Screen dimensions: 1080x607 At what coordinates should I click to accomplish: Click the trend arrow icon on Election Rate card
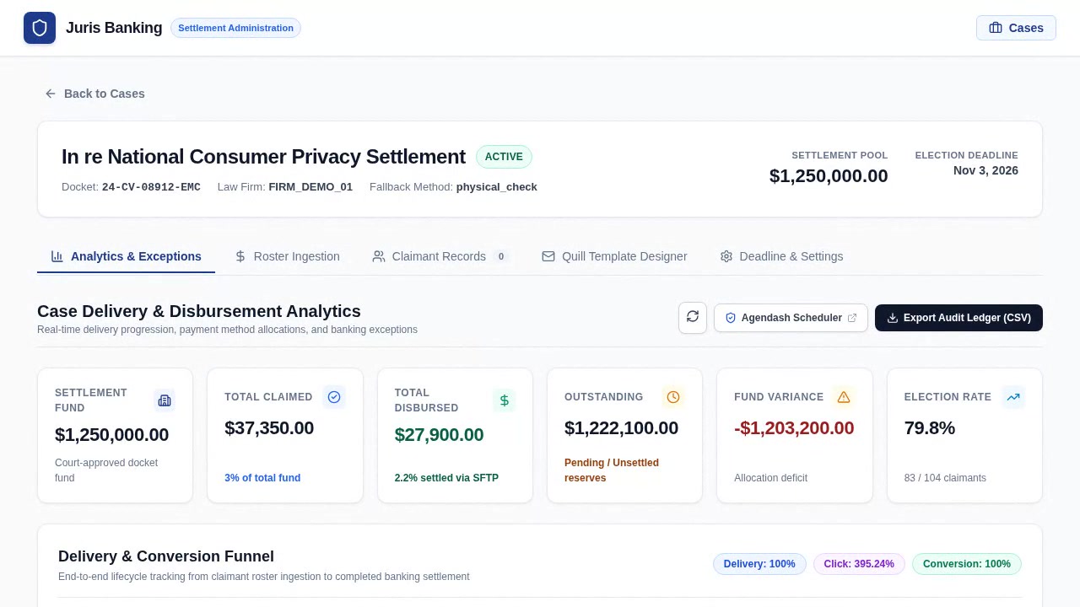tap(1013, 397)
